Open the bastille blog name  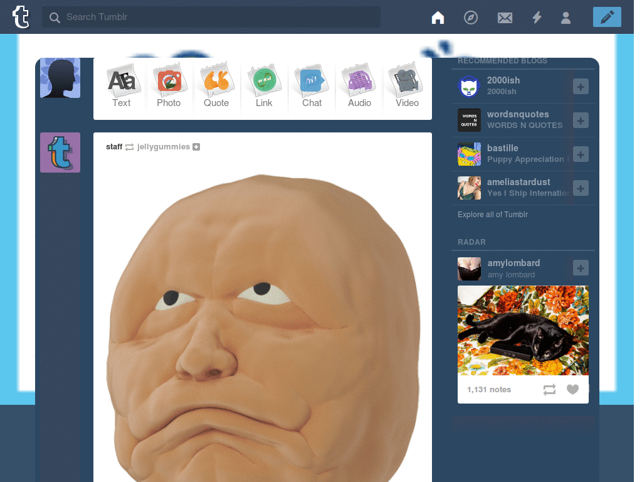(502, 148)
